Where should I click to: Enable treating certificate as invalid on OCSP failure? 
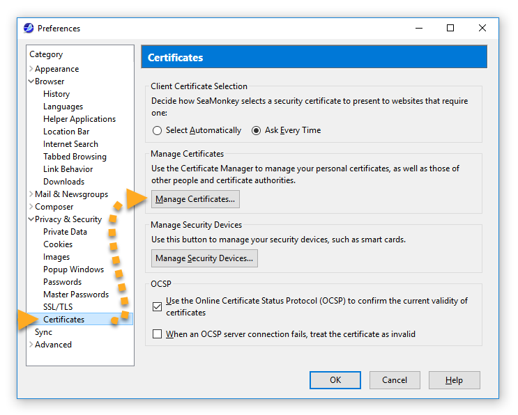coord(158,334)
